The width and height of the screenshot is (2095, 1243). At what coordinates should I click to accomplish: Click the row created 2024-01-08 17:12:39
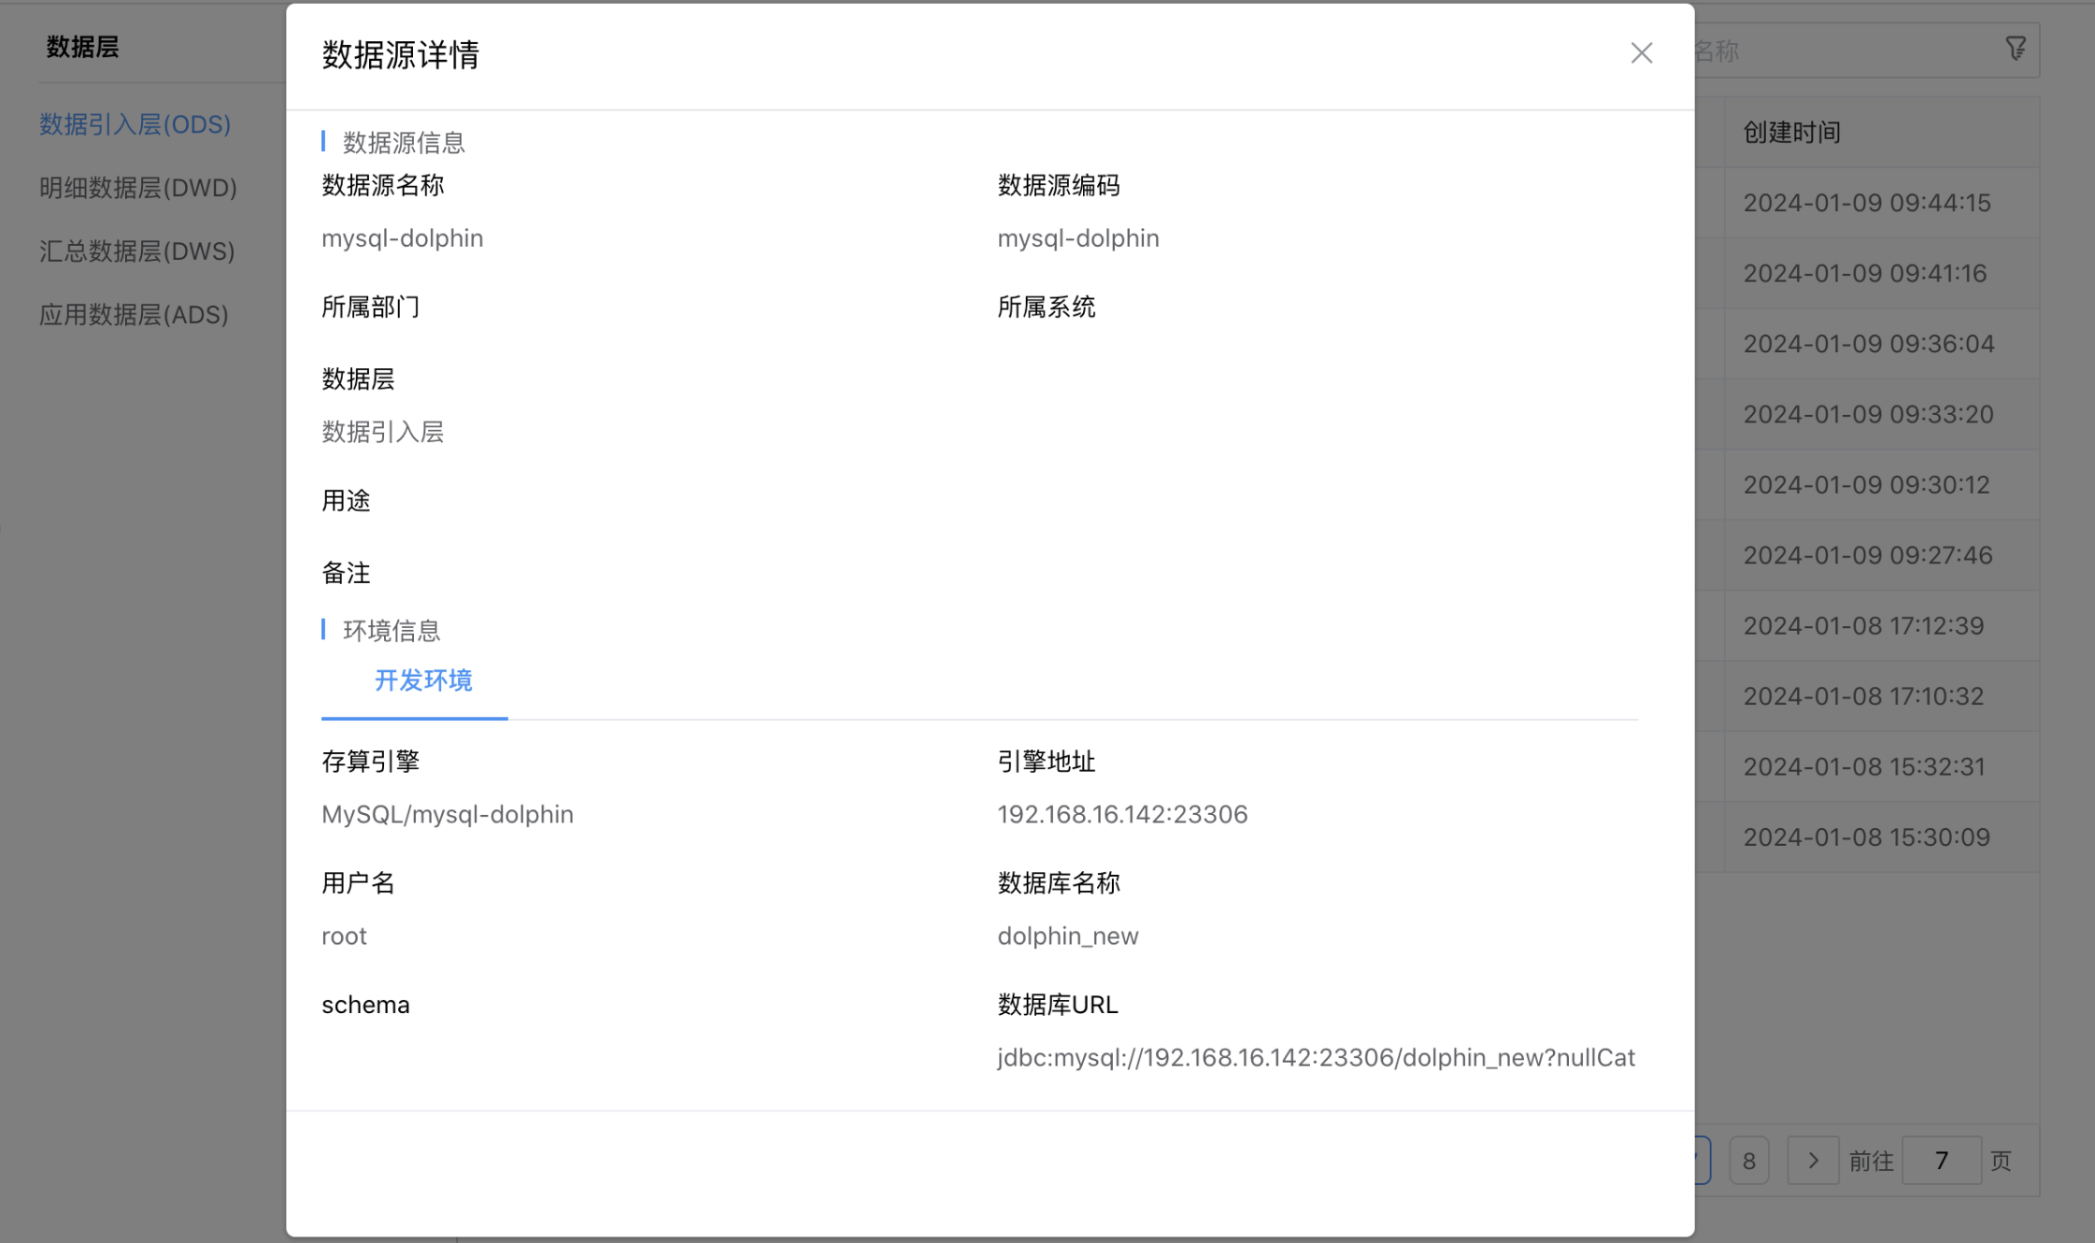click(x=1862, y=625)
